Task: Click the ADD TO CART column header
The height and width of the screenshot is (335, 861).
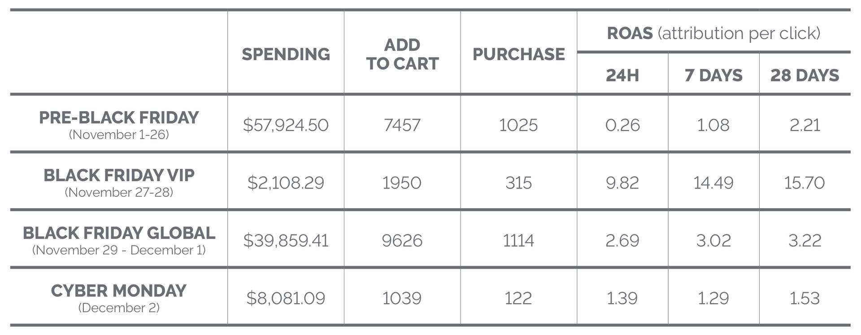Action: [402, 54]
